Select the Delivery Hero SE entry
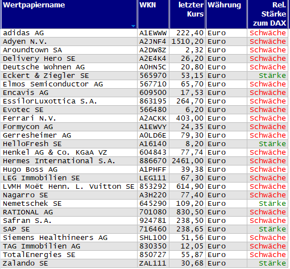The height and width of the screenshot is (269, 290). coord(39,59)
